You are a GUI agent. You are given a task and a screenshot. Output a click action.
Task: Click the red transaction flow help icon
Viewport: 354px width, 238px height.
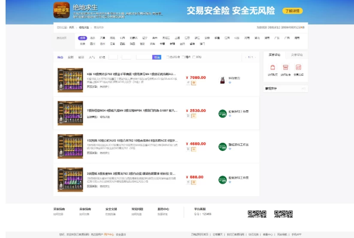tap(299, 67)
